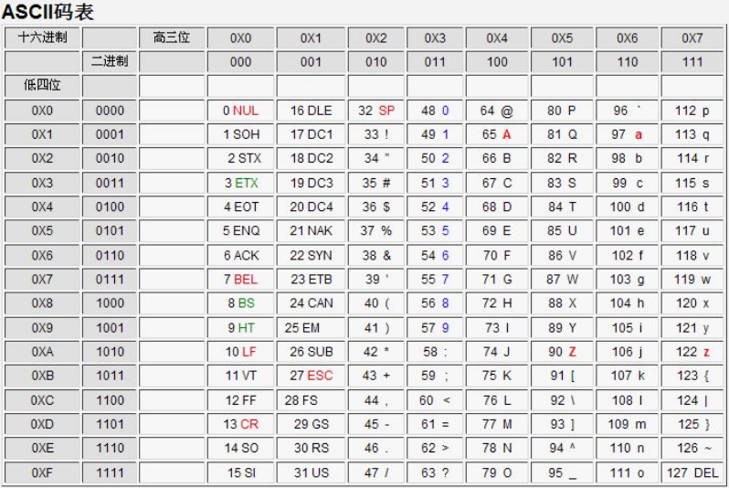729x488 pixels.
Task: Click the cell '127 DEL'
Action: point(692,472)
